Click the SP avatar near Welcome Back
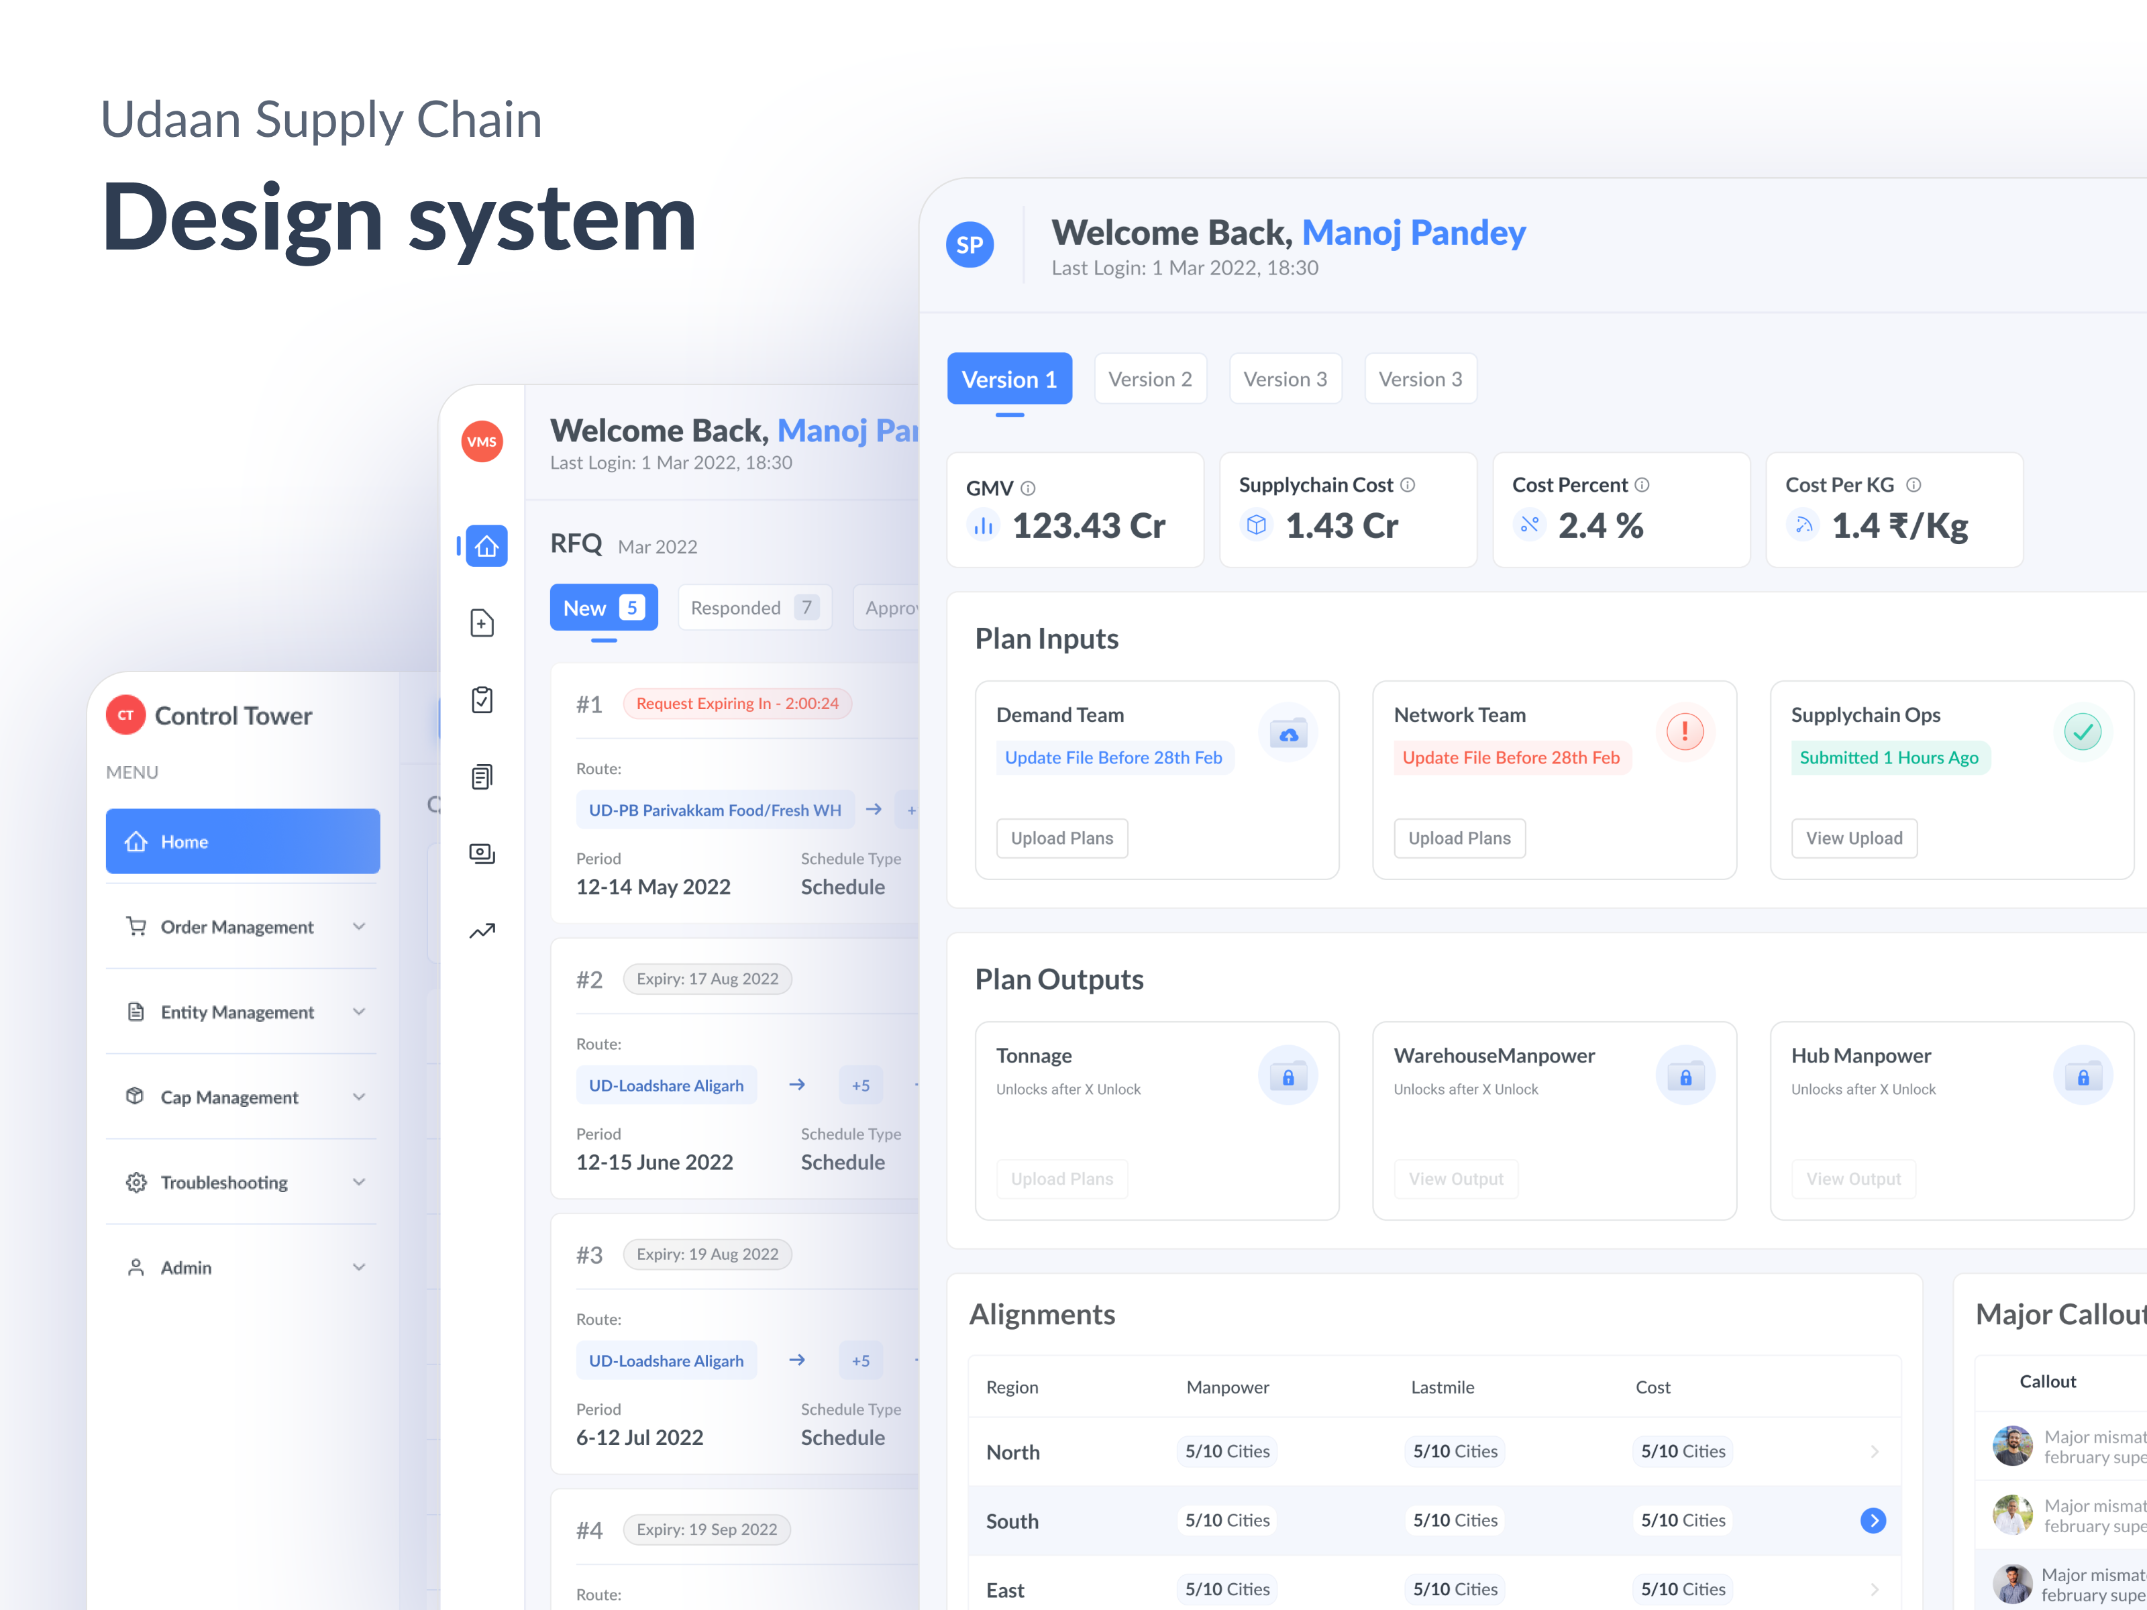This screenshot has width=2147, height=1610. click(x=970, y=246)
